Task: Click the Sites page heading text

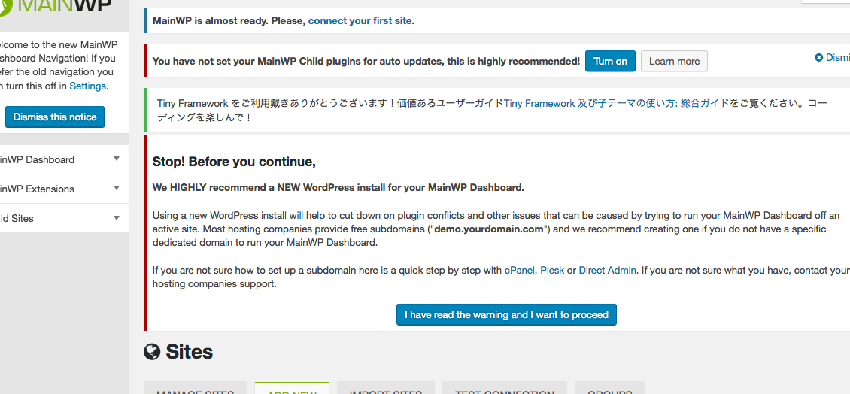Action: (x=190, y=353)
